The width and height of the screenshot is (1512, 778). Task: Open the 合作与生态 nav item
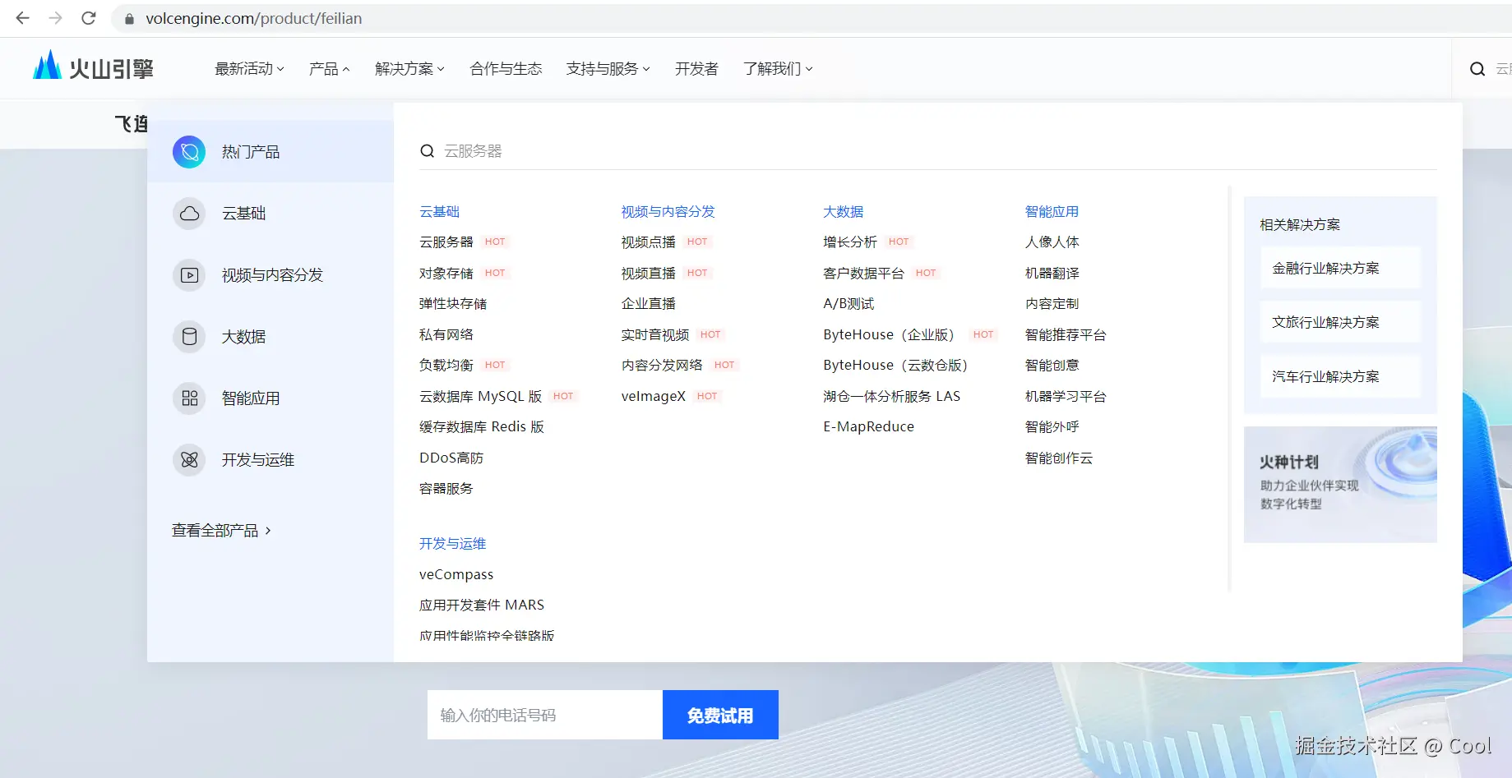[506, 69]
